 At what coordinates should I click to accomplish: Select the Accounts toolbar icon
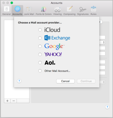pyautogui.click(x=17, y=11)
